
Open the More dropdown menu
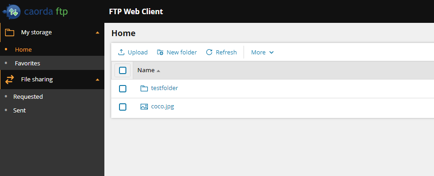[x=262, y=52]
